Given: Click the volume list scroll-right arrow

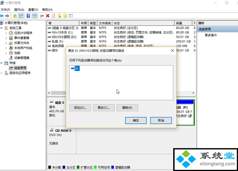Looking at the screenshot, I should coord(193,93).
